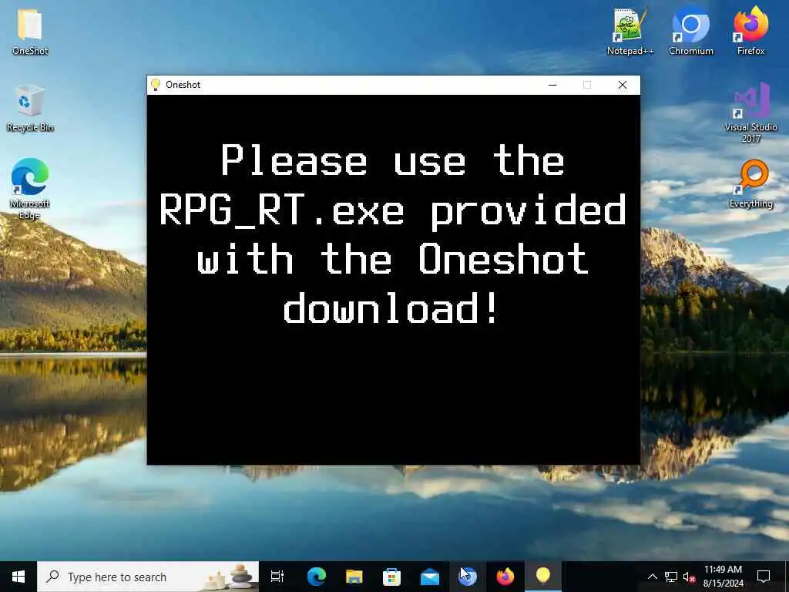This screenshot has width=789, height=592.
Task: Open Microsoft Store from the taskbar
Action: click(392, 577)
